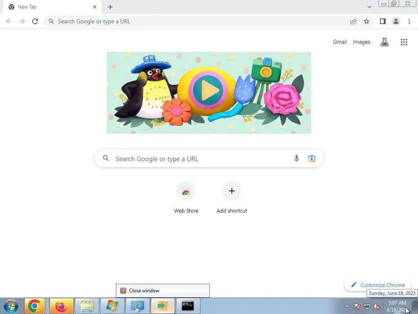Show hidden system tray icons arrow
418x314 pixels.
(x=347, y=306)
